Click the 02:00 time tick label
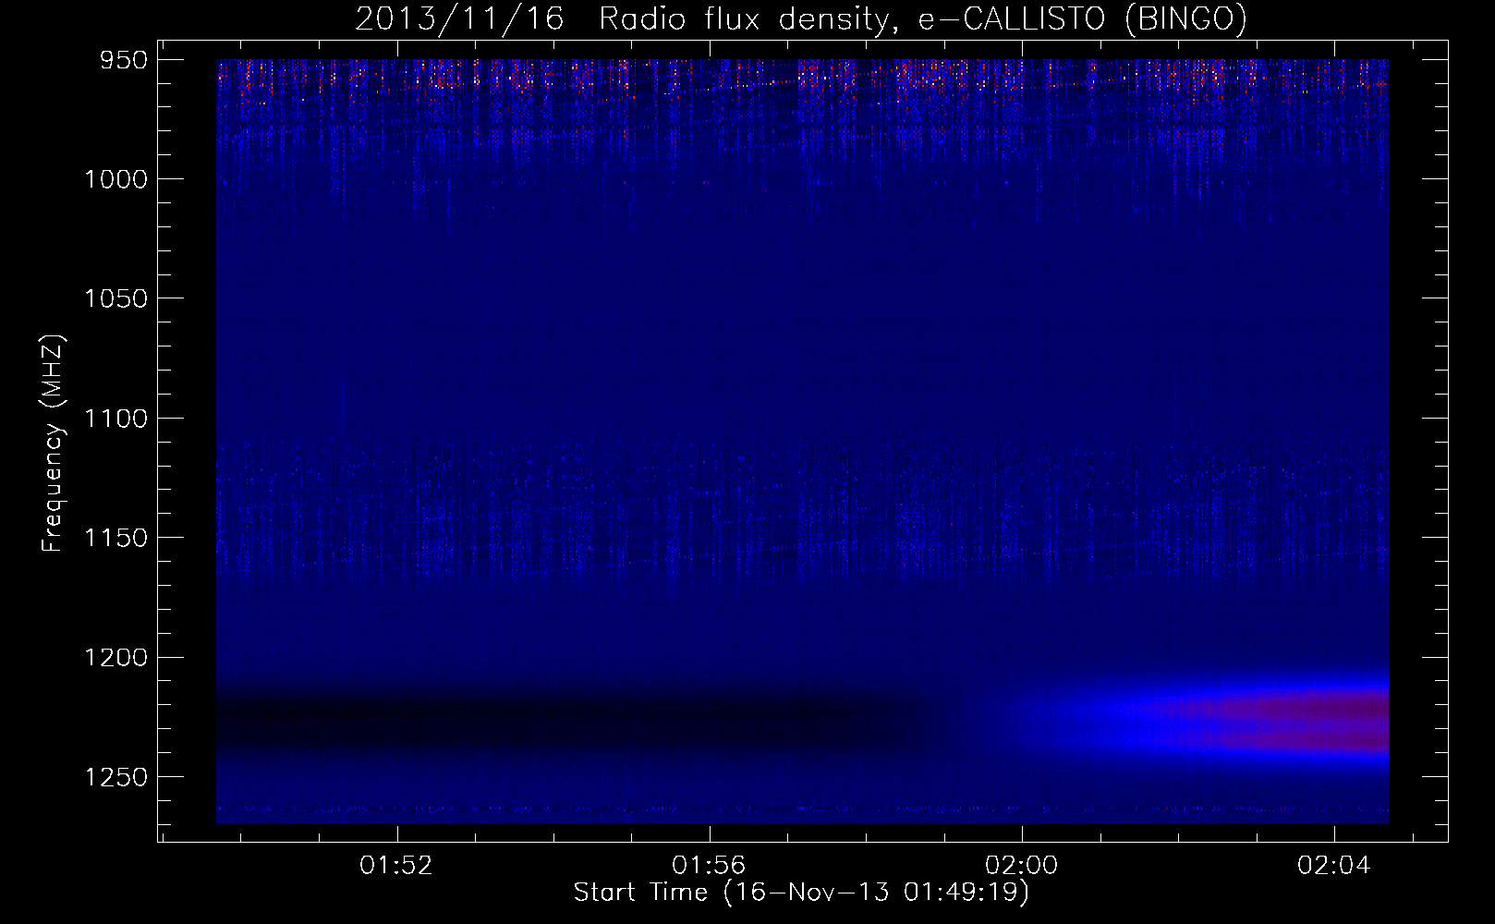 1022,866
